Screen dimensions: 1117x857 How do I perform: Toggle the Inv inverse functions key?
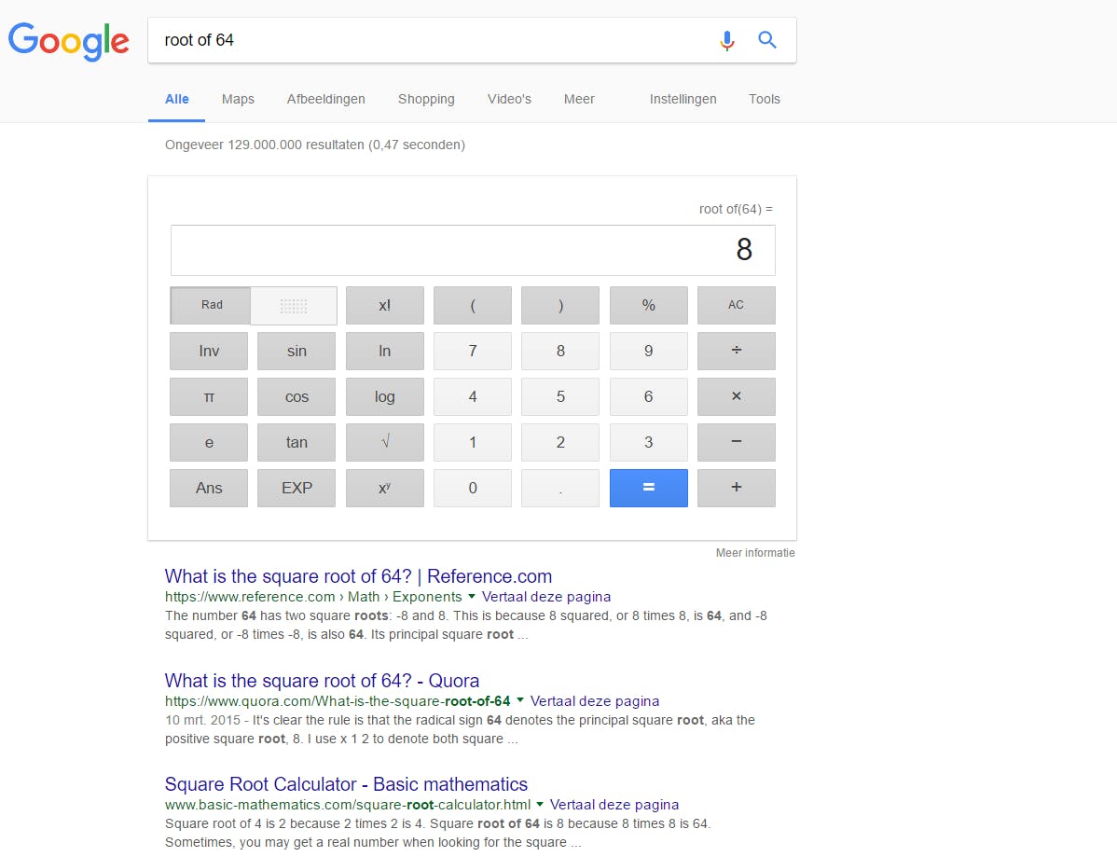209,352
